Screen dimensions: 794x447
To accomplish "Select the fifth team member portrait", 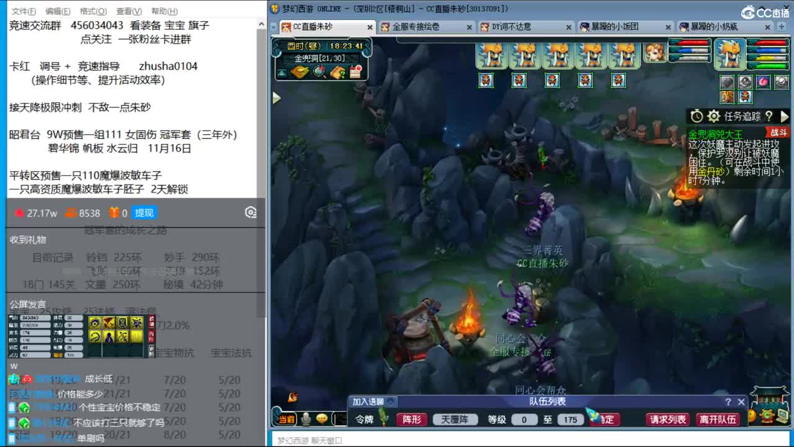I will [x=626, y=55].
